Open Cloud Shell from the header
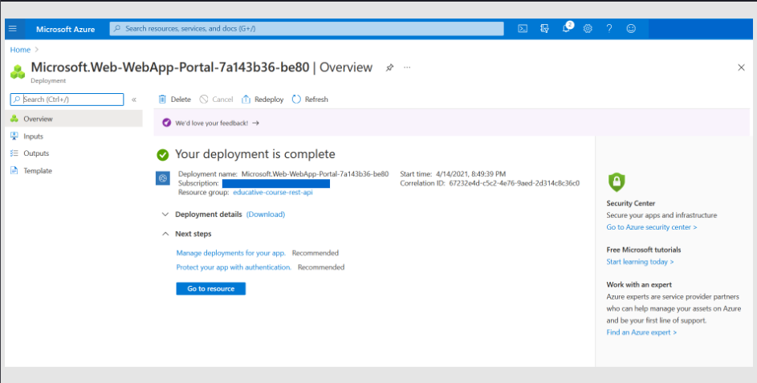757x383 pixels. click(523, 29)
